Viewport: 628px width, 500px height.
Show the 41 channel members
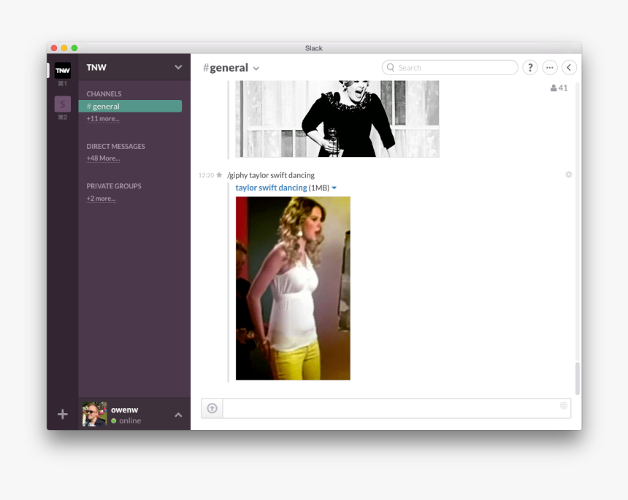coord(559,88)
